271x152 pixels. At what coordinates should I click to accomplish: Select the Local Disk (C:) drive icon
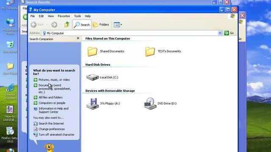coord(92,77)
